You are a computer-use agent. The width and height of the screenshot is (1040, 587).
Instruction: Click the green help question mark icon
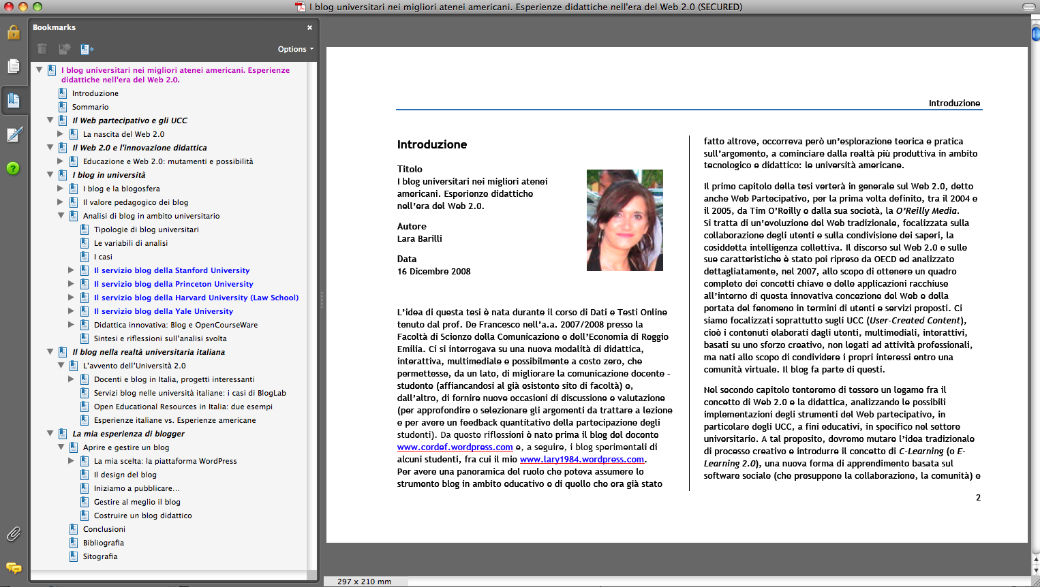(x=14, y=168)
